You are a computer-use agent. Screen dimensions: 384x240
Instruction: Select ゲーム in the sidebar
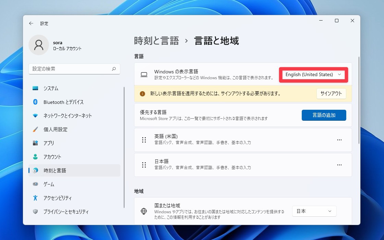[74, 184]
